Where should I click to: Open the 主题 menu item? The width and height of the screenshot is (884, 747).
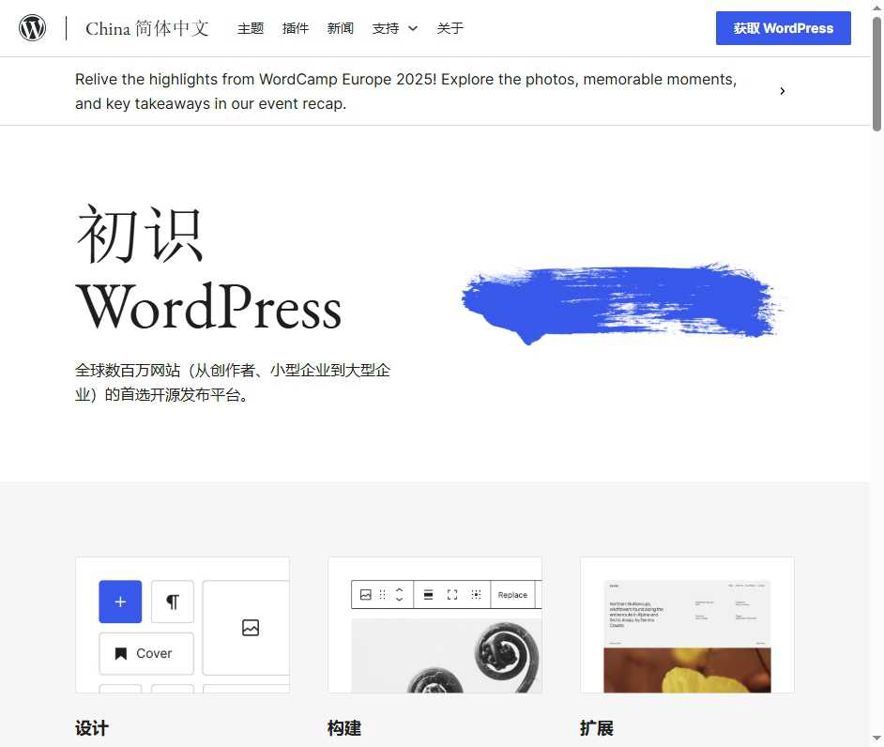251,28
